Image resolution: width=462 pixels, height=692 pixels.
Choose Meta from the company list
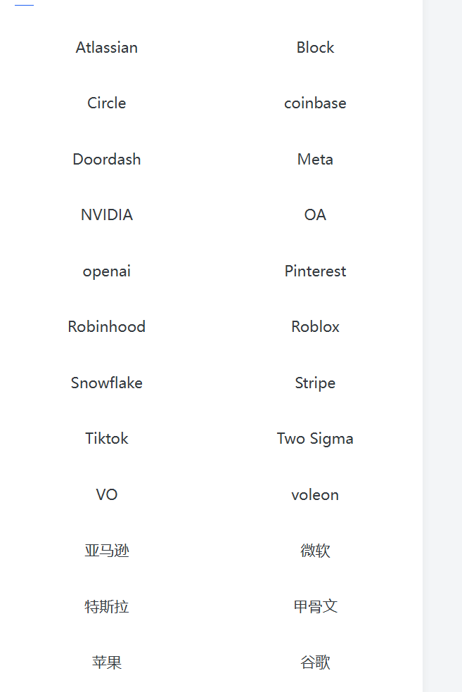[315, 160]
